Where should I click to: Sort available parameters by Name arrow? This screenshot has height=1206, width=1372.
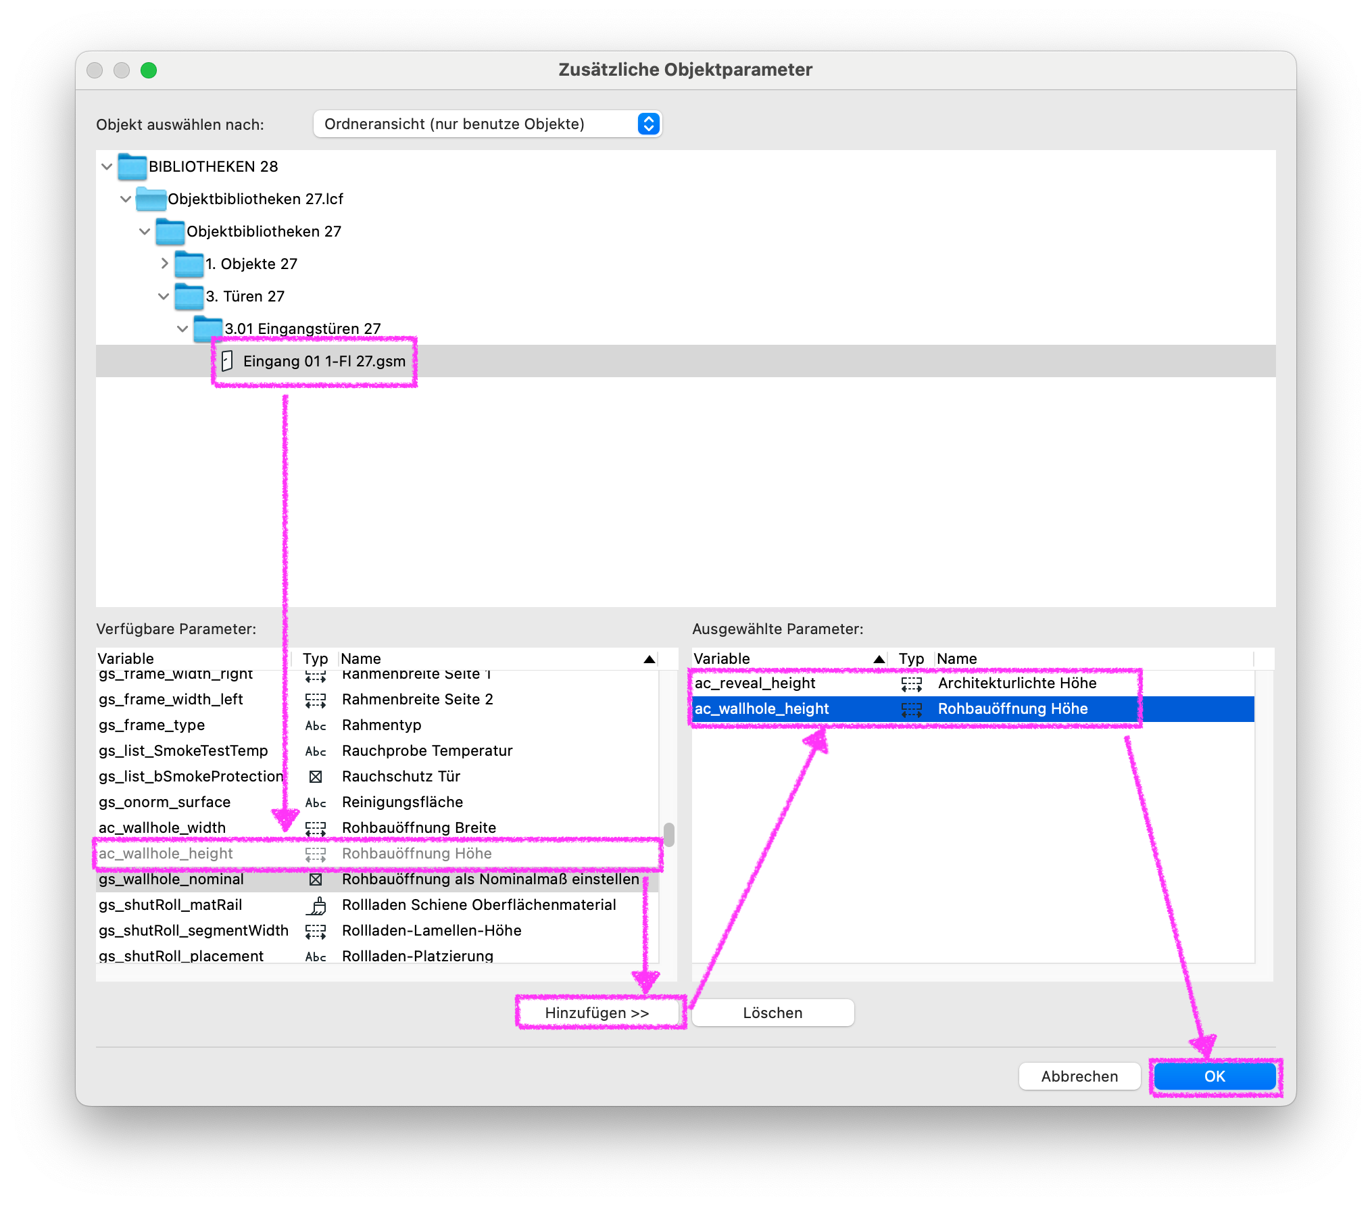(650, 659)
